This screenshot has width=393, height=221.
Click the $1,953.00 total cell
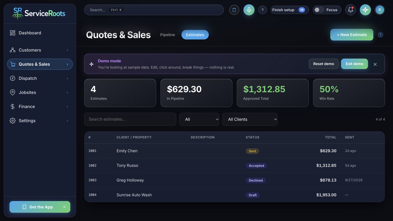point(326,195)
